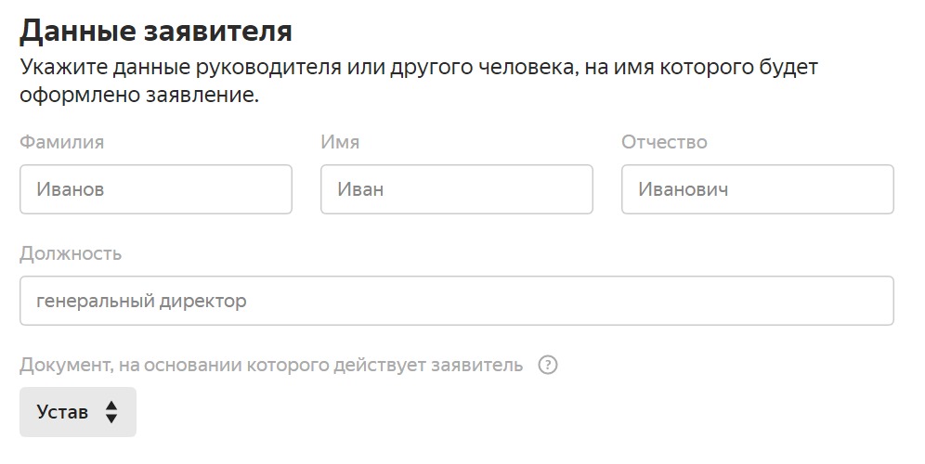Screen dimensions: 925x464
Task: Click the instruction paragraph under the heading
Action: (419, 81)
